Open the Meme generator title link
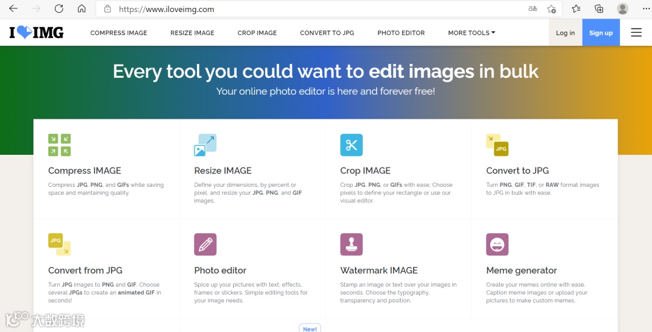Screen dimensions: 652x332 (x=522, y=271)
